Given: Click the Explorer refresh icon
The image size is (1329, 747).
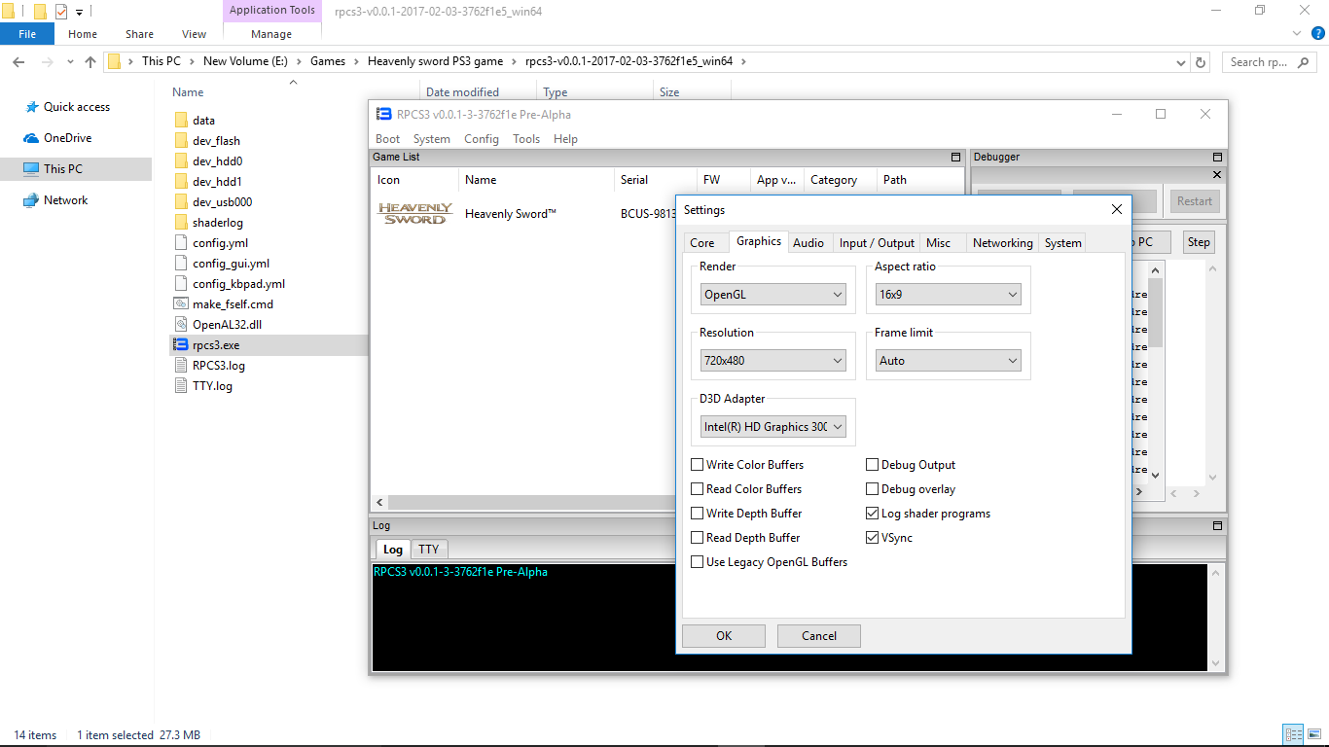Looking at the screenshot, I should click(x=1201, y=62).
